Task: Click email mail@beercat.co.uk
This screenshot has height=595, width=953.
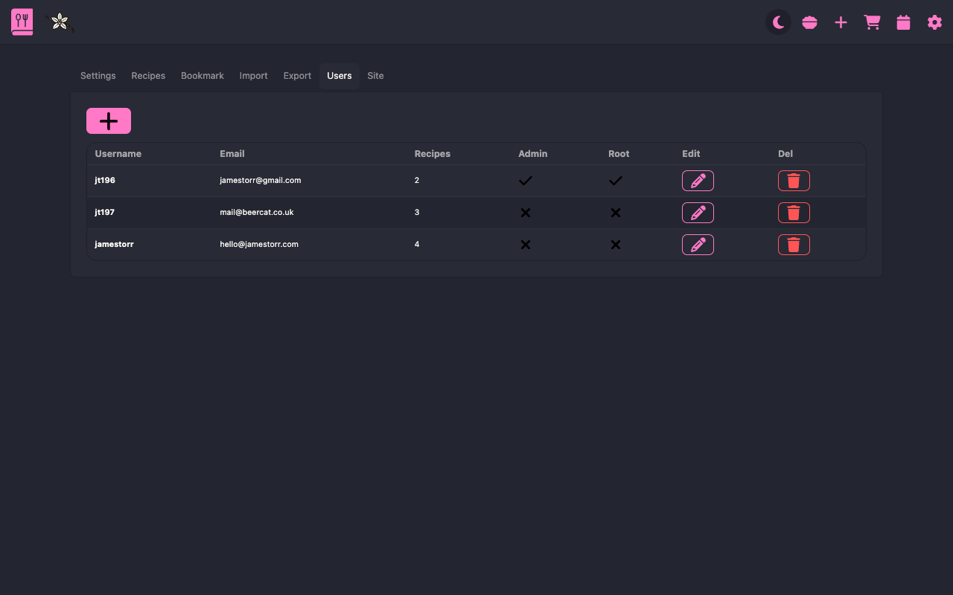Action: (x=257, y=213)
